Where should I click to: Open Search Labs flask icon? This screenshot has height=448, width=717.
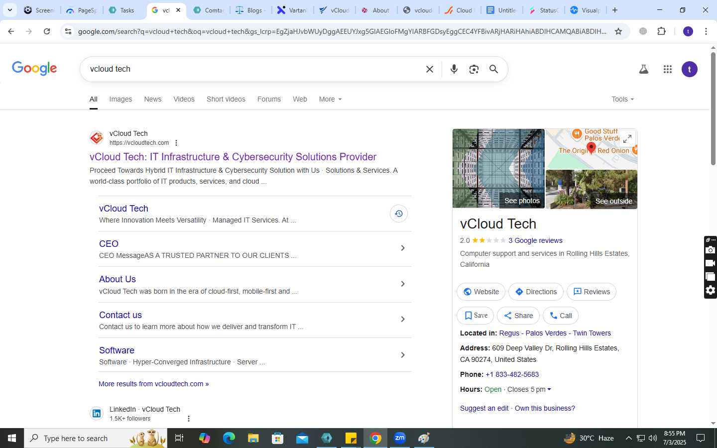(644, 69)
